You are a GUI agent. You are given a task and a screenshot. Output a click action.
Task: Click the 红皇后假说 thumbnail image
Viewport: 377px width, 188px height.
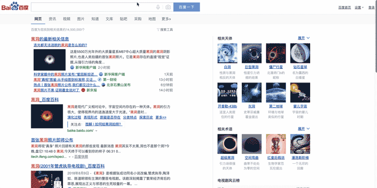tap(276, 144)
